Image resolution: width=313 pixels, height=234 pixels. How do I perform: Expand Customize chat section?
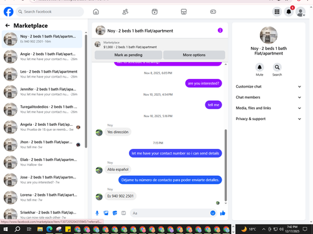point(269,86)
